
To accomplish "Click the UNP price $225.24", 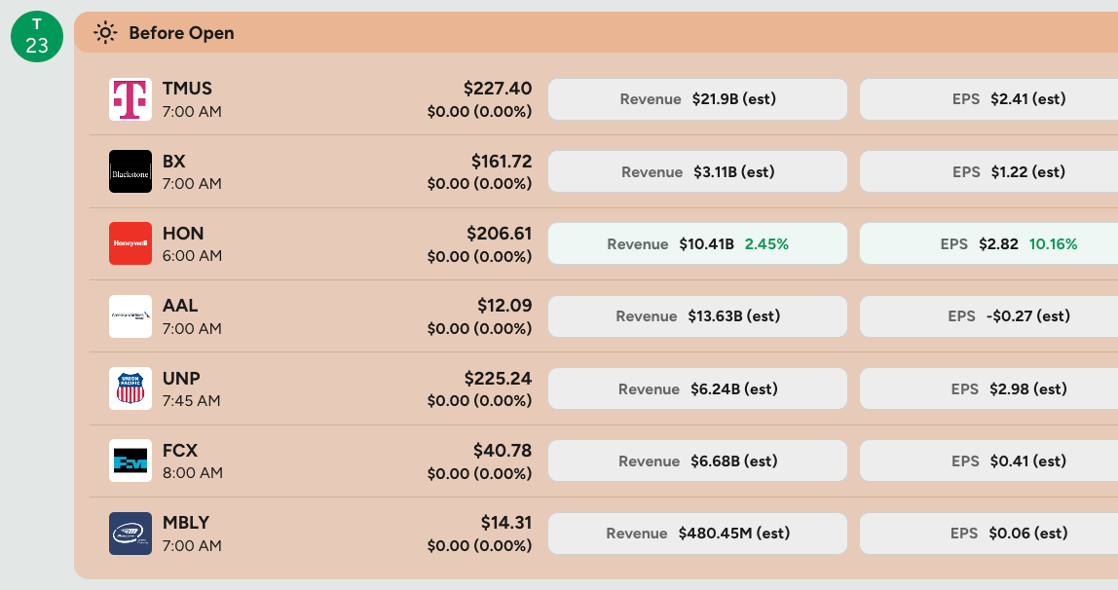I will pos(499,379).
